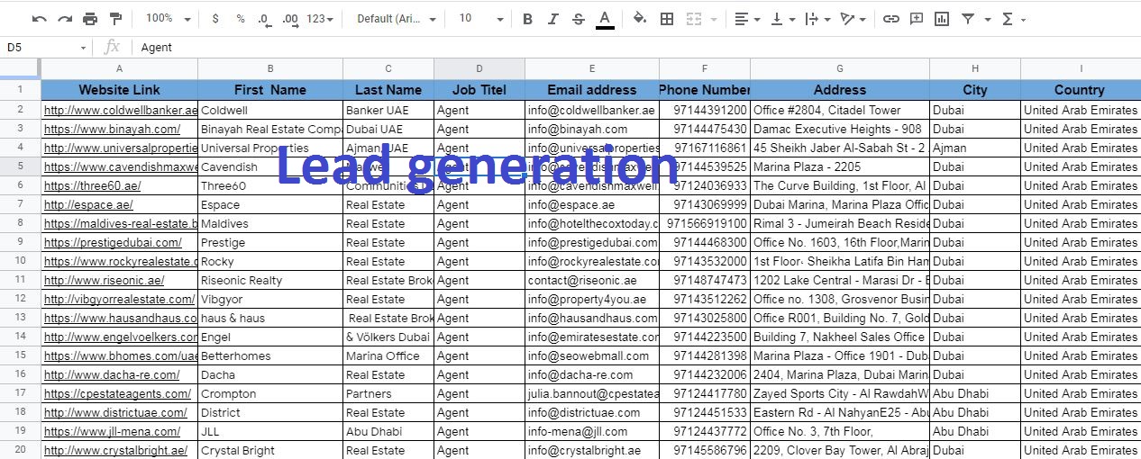Open the 123 number format menu
This screenshot has height=459, width=1141.
click(x=320, y=19)
